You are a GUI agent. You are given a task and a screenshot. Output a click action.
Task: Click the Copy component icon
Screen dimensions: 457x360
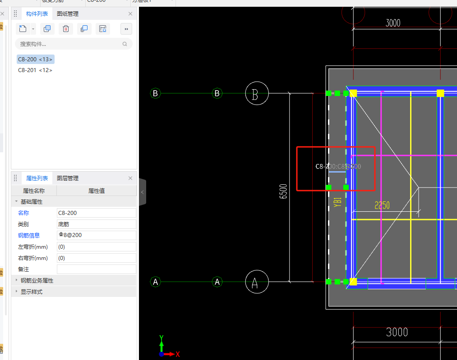coord(47,29)
